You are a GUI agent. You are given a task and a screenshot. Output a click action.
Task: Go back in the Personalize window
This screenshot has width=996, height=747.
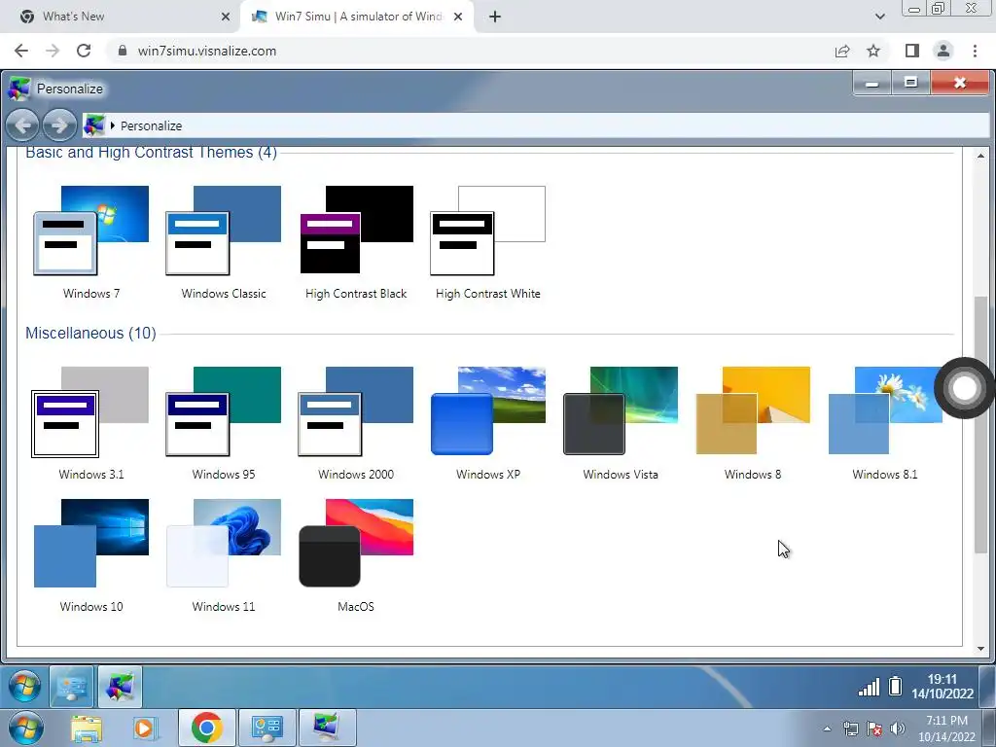tap(22, 125)
